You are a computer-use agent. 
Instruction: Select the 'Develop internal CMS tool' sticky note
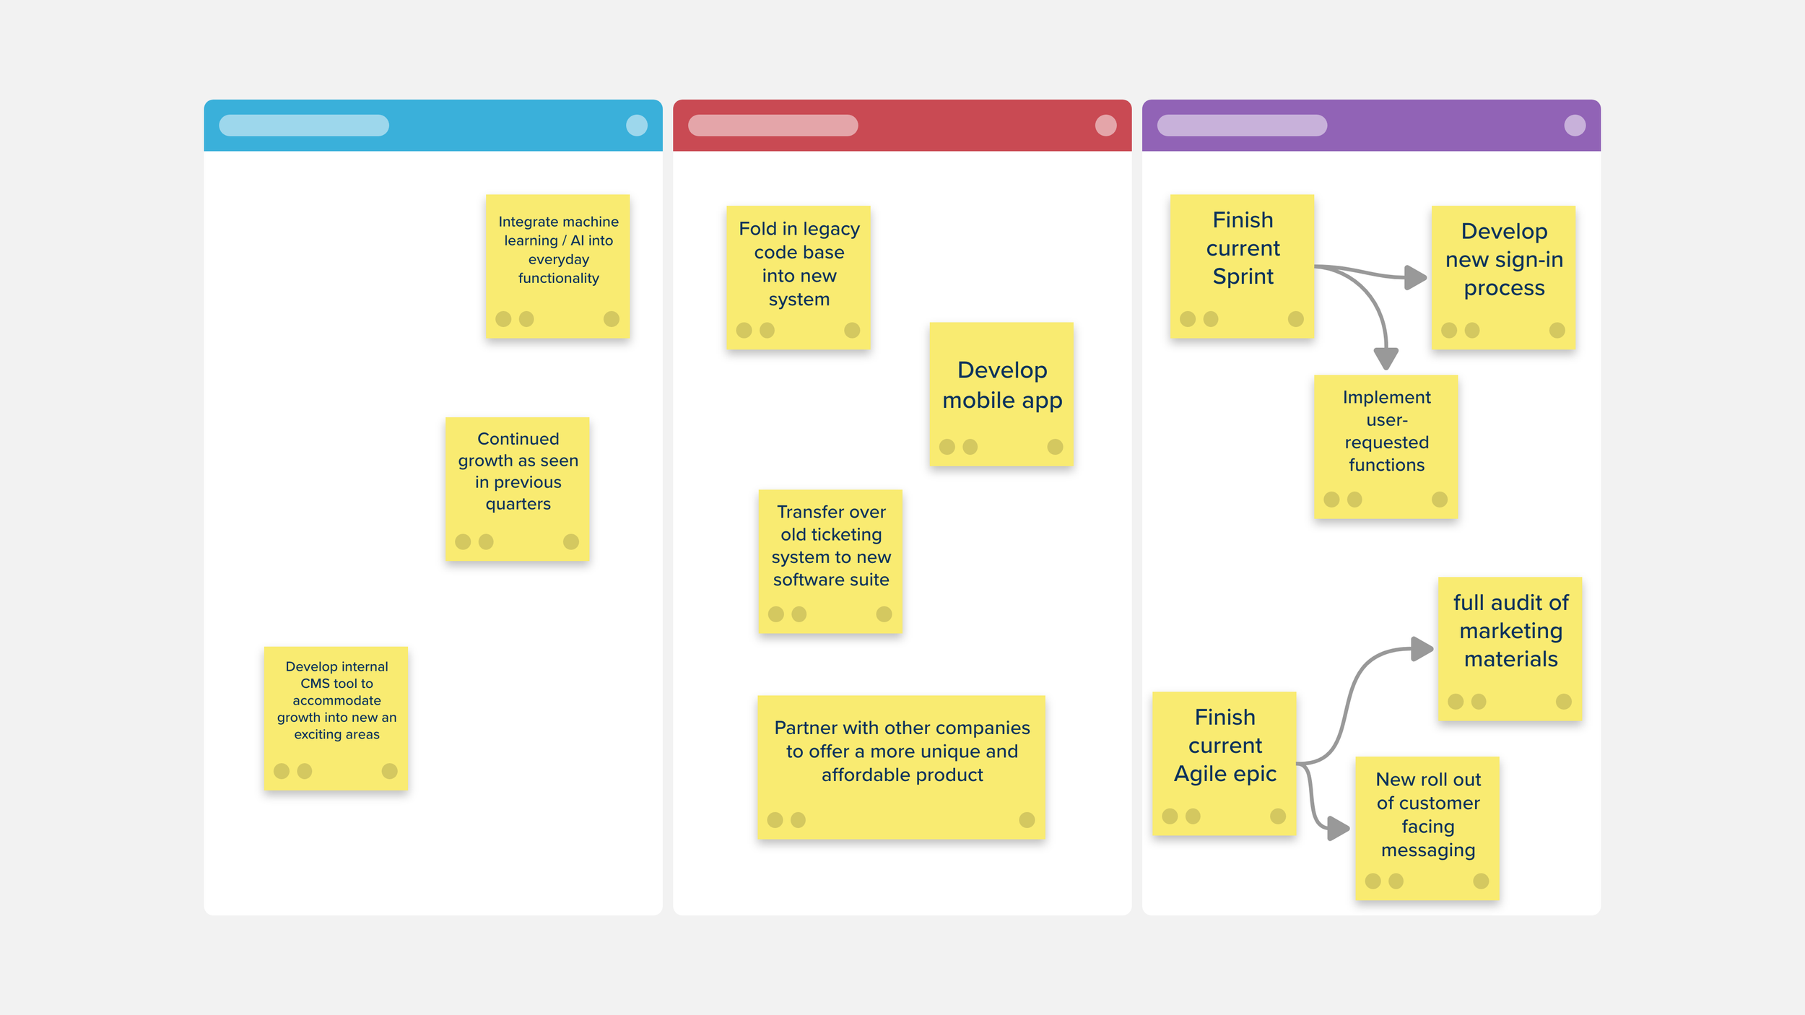coord(336,718)
